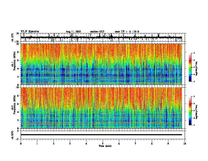Click the "Time (min)" axis label

point(105,146)
